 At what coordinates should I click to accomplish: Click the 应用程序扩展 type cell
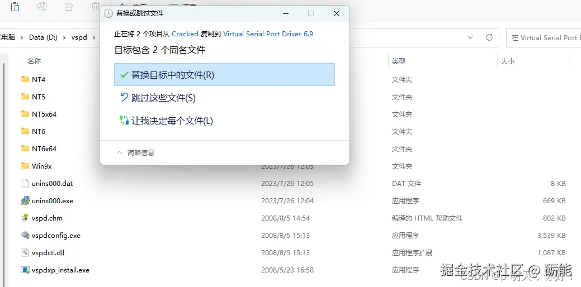[412, 253]
